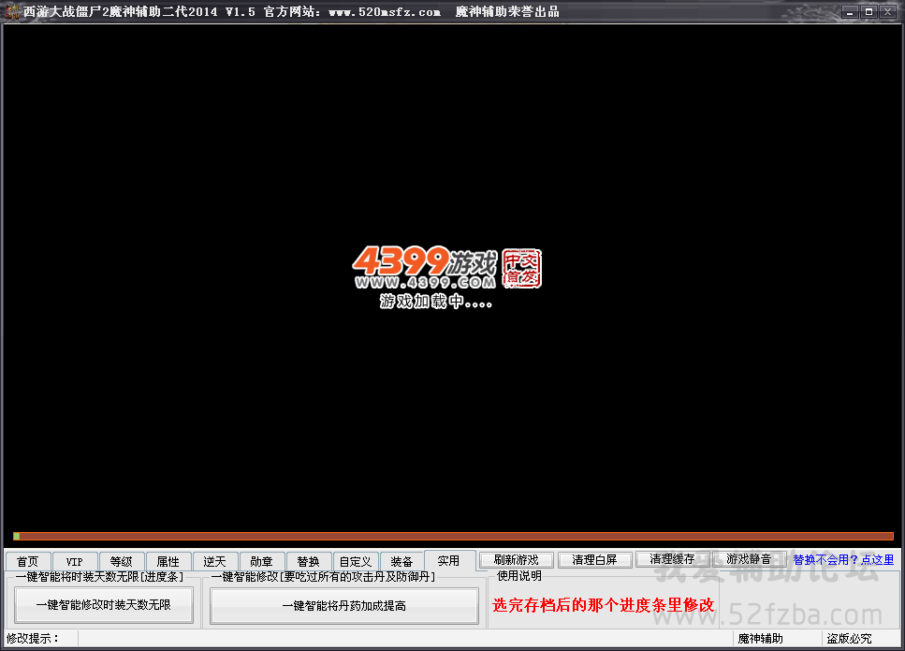The image size is (905, 651).
Task: Select the 替换 tab
Action: (x=308, y=561)
